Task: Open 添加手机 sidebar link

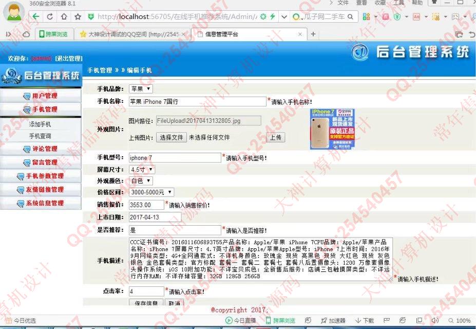Action: (x=40, y=124)
